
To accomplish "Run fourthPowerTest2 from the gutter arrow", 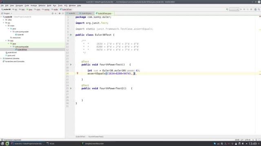I will [x=71, y=88].
